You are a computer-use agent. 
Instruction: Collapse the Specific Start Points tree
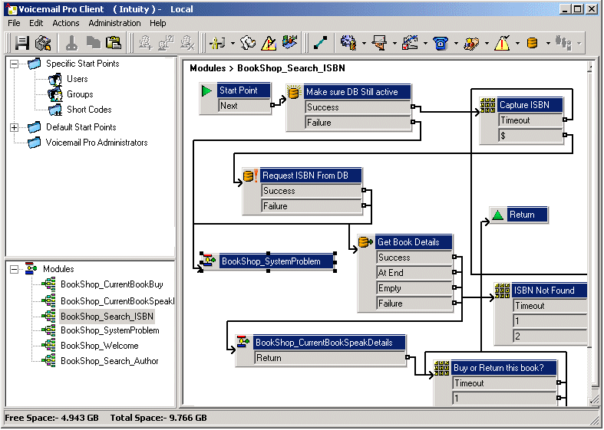(15, 64)
